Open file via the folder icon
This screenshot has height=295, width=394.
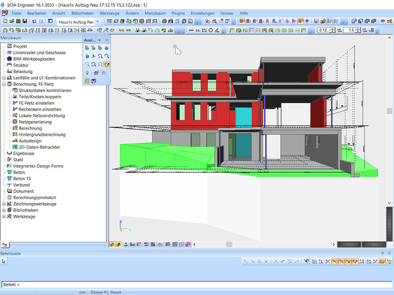tap(11, 21)
